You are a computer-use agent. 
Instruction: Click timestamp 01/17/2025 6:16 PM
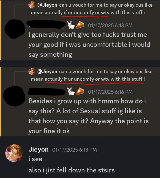click(x=110, y=92)
